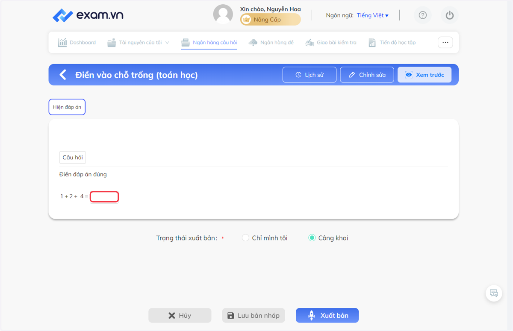Click the exam.vn logo
The height and width of the screenshot is (331, 513).
click(x=88, y=15)
